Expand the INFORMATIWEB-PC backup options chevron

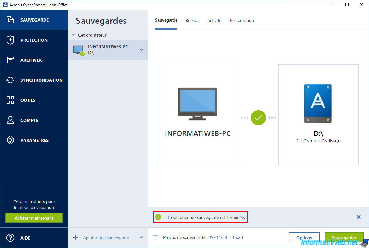pos(141,50)
